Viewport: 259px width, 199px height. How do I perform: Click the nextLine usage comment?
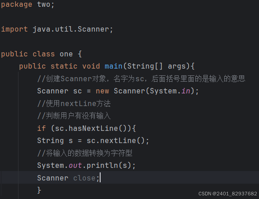click(74, 103)
